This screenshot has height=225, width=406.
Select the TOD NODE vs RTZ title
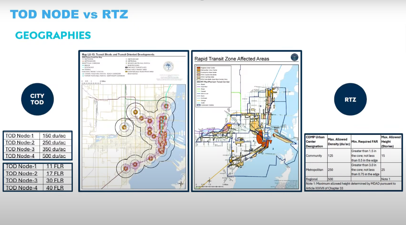click(69, 14)
